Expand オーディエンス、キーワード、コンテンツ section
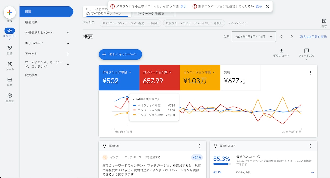Viewport: 330px width, 178px height. [x=68, y=64]
